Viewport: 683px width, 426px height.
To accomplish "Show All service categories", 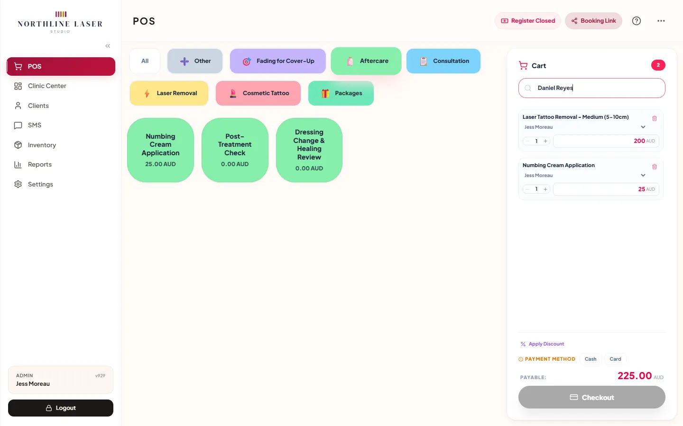I will coord(145,61).
